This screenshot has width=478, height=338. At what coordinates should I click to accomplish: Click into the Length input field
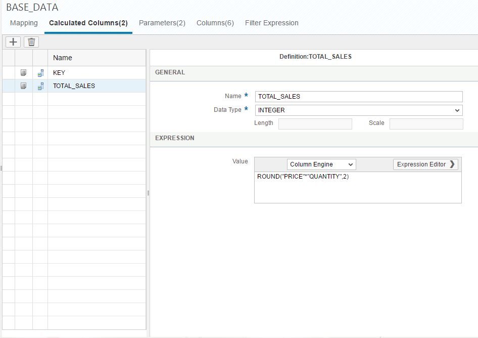[x=315, y=123]
